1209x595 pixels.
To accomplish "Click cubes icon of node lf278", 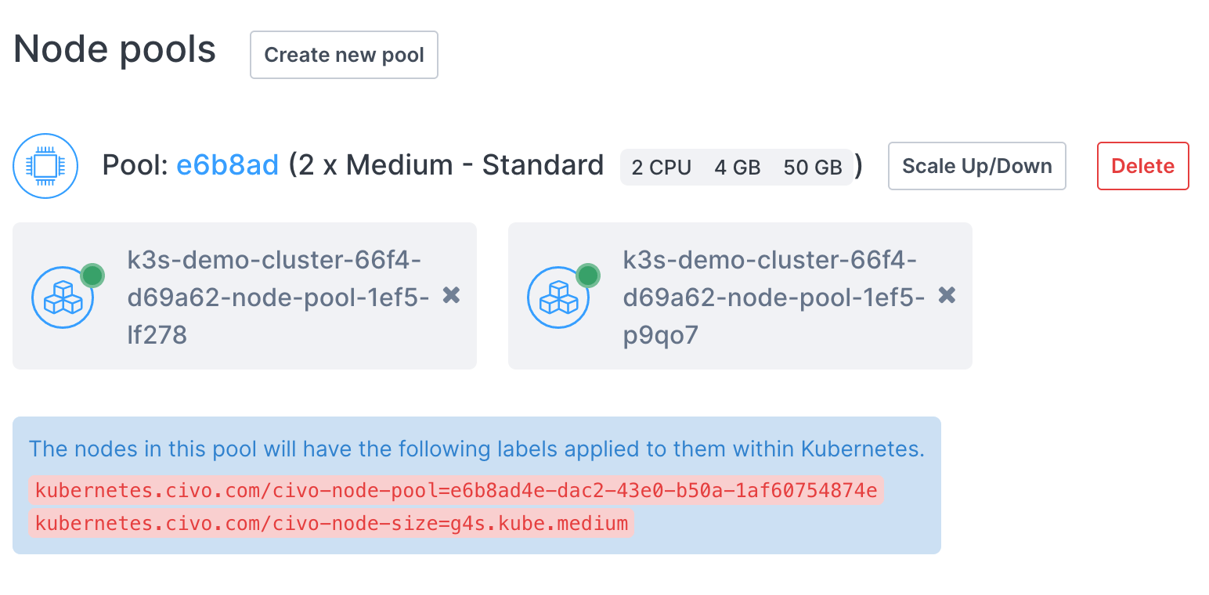I will click(63, 298).
